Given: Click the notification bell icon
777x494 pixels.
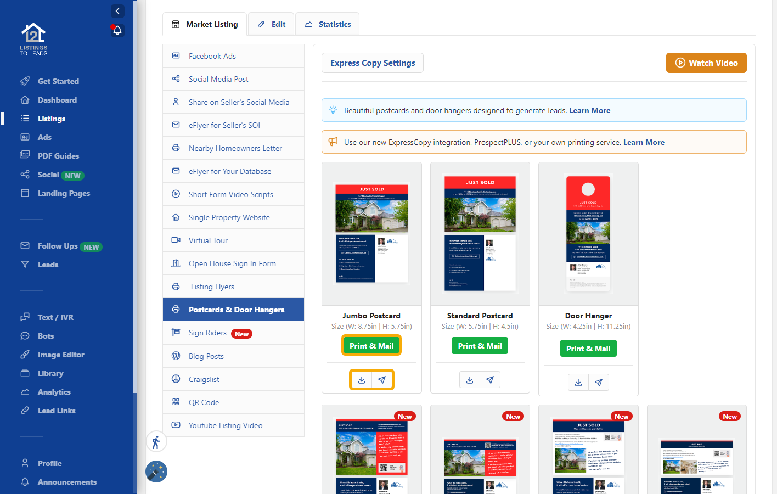Looking at the screenshot, I should coord(117,30).
